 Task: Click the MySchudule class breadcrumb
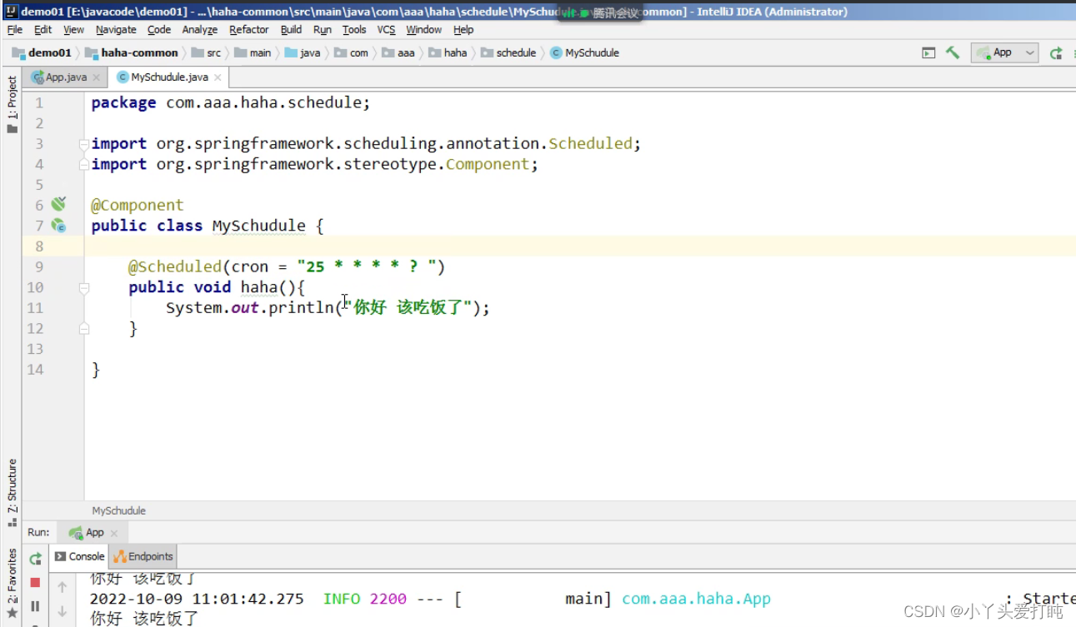(x=584, y=52)
